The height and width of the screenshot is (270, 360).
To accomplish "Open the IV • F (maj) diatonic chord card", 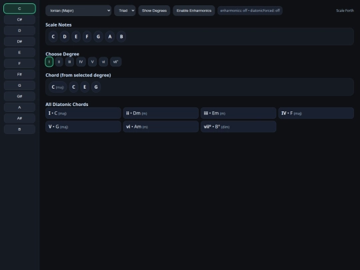I will coord(316,113).
